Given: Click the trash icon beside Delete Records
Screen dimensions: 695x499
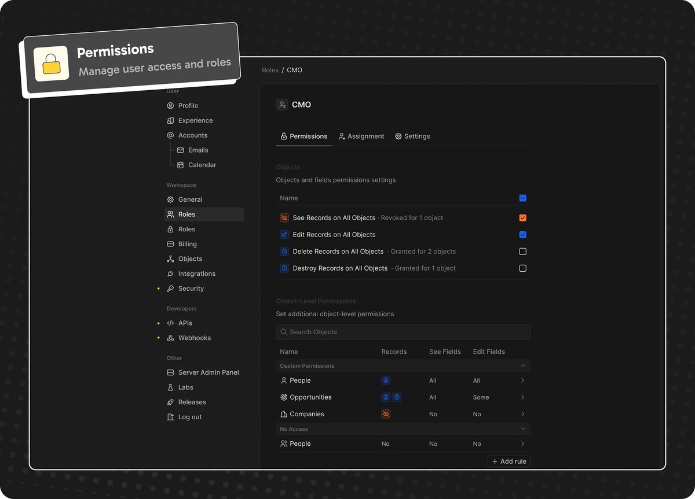Looking at the screenshot, I should (x=284, y=252).
